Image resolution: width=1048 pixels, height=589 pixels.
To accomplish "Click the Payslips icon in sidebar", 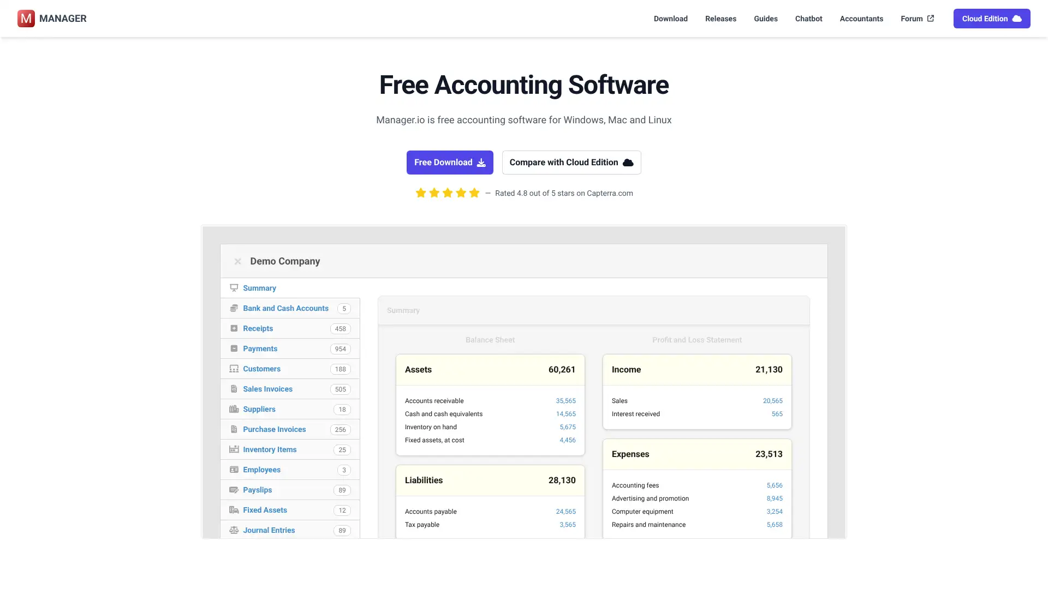I will 234,490.
